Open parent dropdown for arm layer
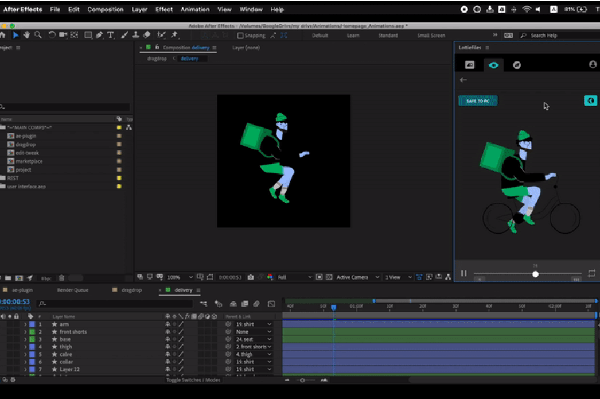The width and height of the screenshot is (600, 399). (254, 324)
